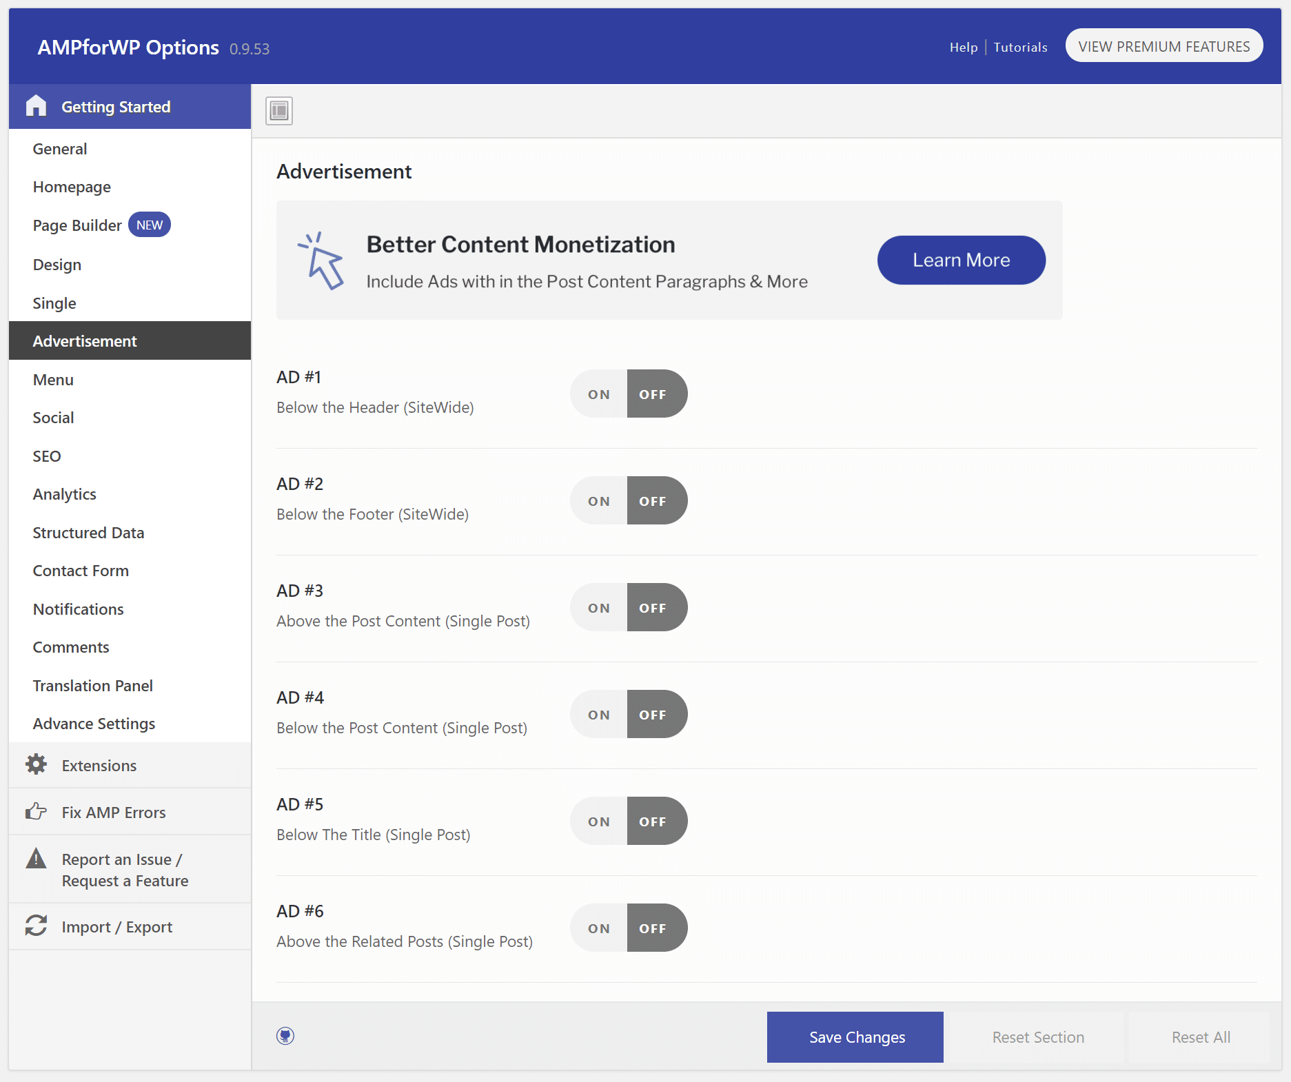The image size is (1291, 1082).
Task: Click View Premium Features button
Action: click(x=1163, y=46)
